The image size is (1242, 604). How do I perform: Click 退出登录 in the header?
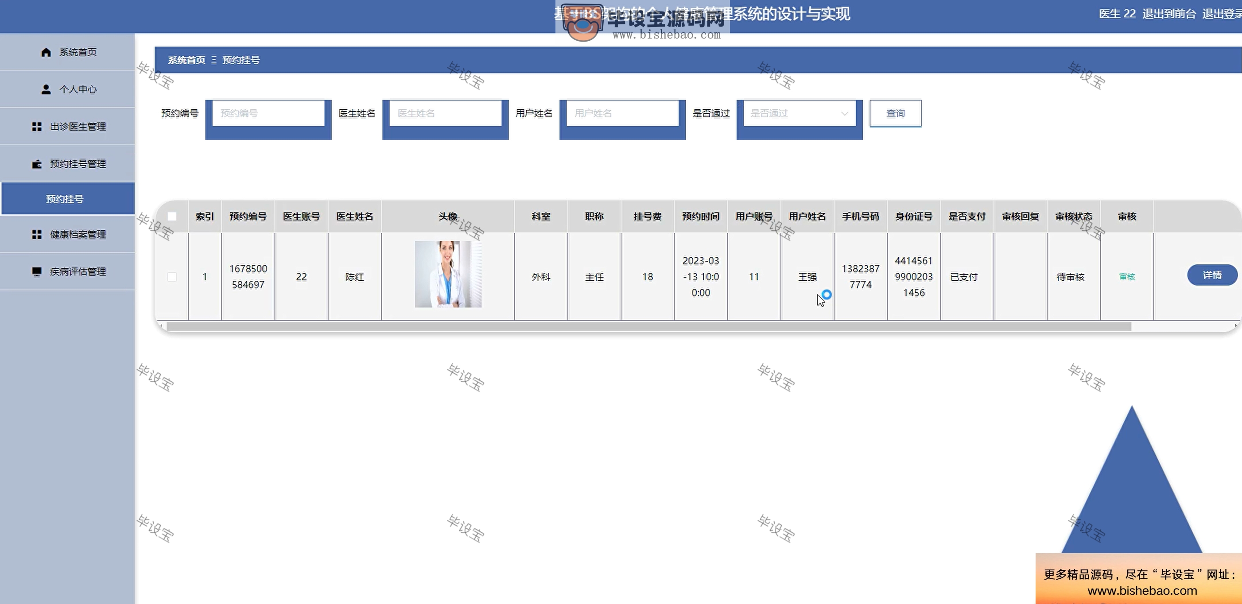click(x=1222, y=14)
